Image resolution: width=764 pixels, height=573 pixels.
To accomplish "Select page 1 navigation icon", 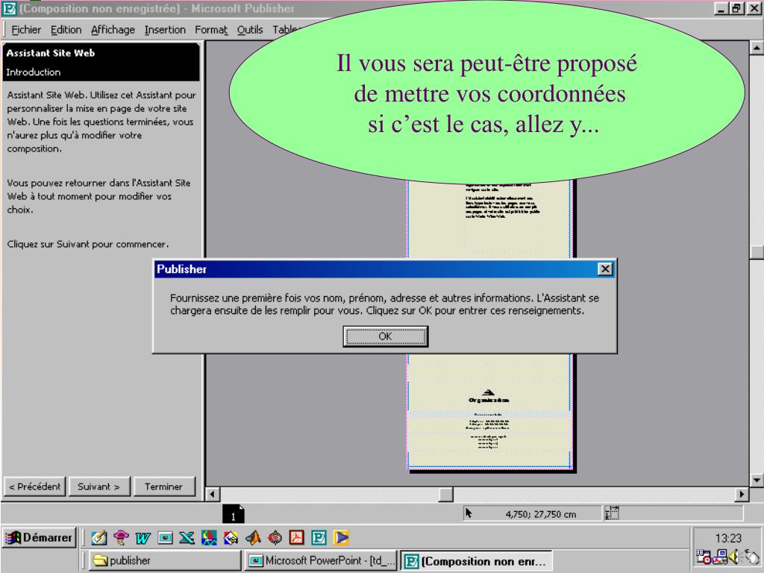I will coord(233,514).
